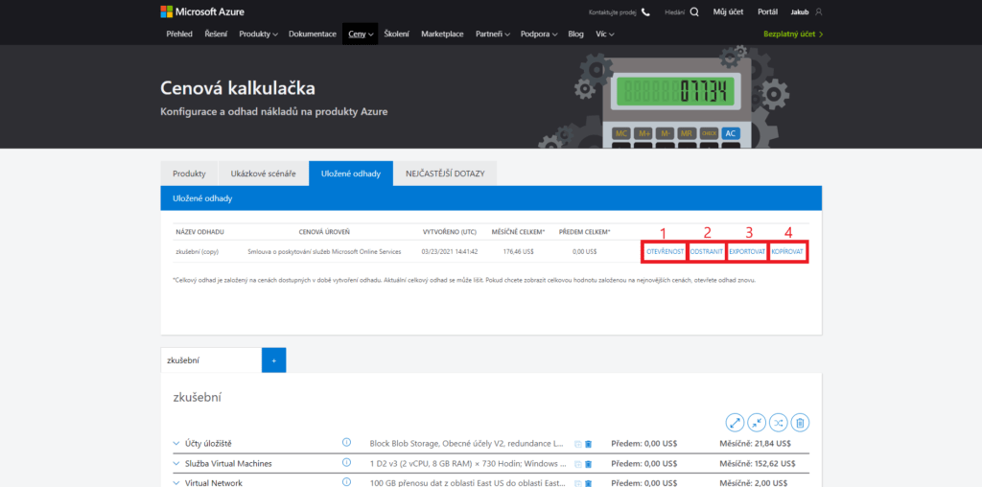Open the Produkty dropdown menu
982x487 pixels.
click(x=258, y=34)
